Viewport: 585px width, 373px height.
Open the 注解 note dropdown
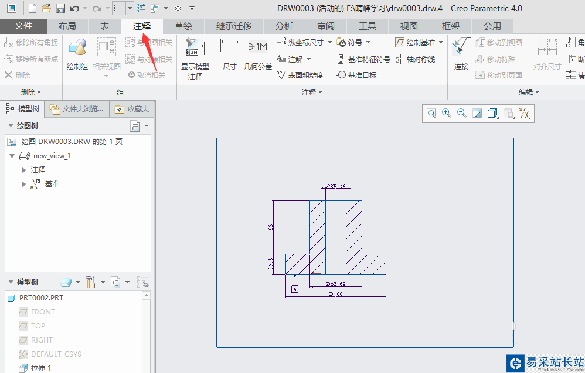click(x=308, y=59)
